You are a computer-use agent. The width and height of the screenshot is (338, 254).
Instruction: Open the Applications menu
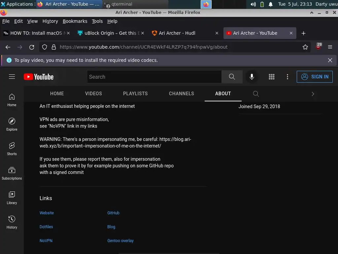pyautogui.click(x=18, y=4)
